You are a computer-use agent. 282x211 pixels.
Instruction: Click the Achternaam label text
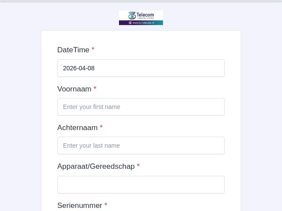pyautogui.click(x=78, y=128)
